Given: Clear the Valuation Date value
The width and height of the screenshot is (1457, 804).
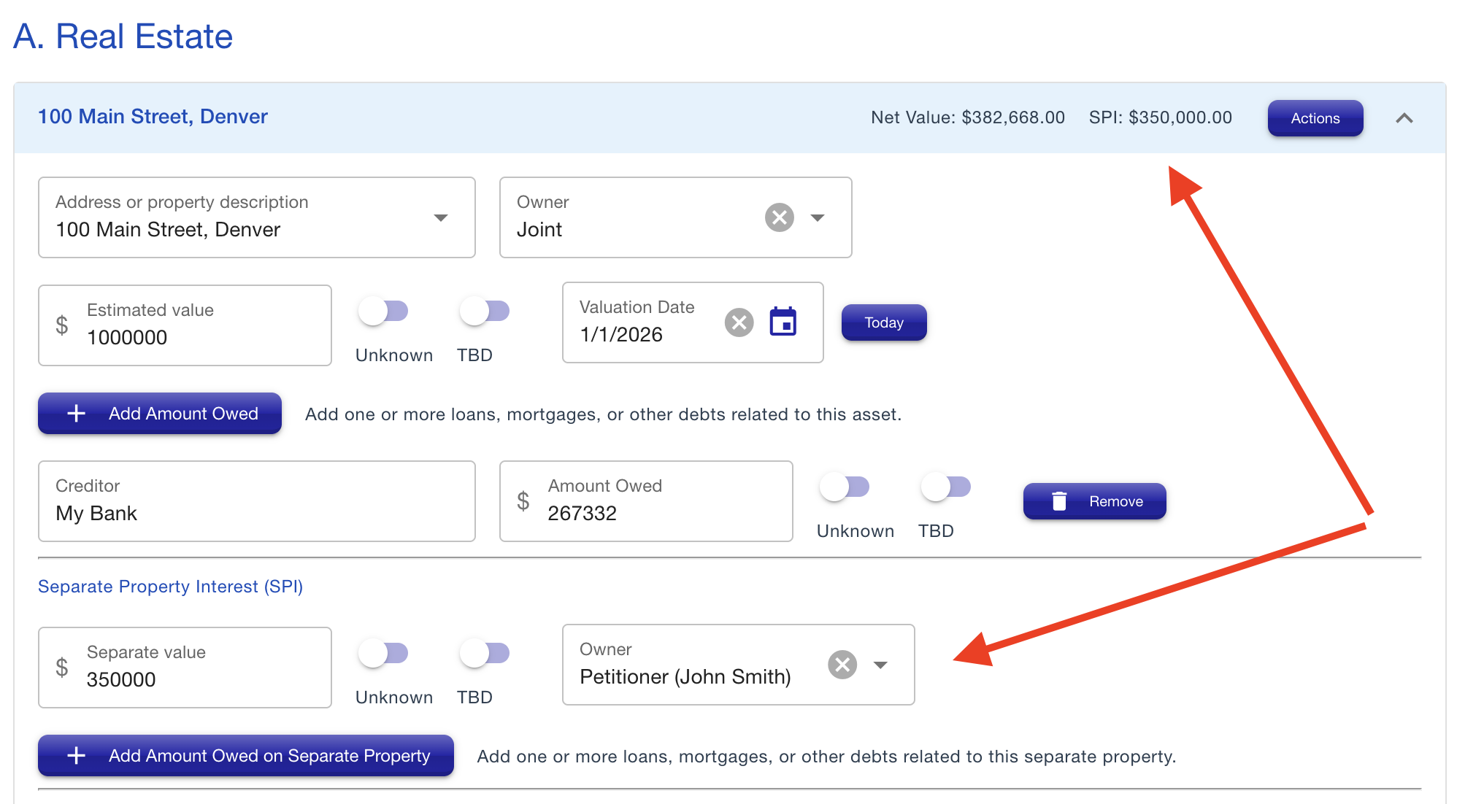Looking at the screenshot, I should click(x=739, y=322).
